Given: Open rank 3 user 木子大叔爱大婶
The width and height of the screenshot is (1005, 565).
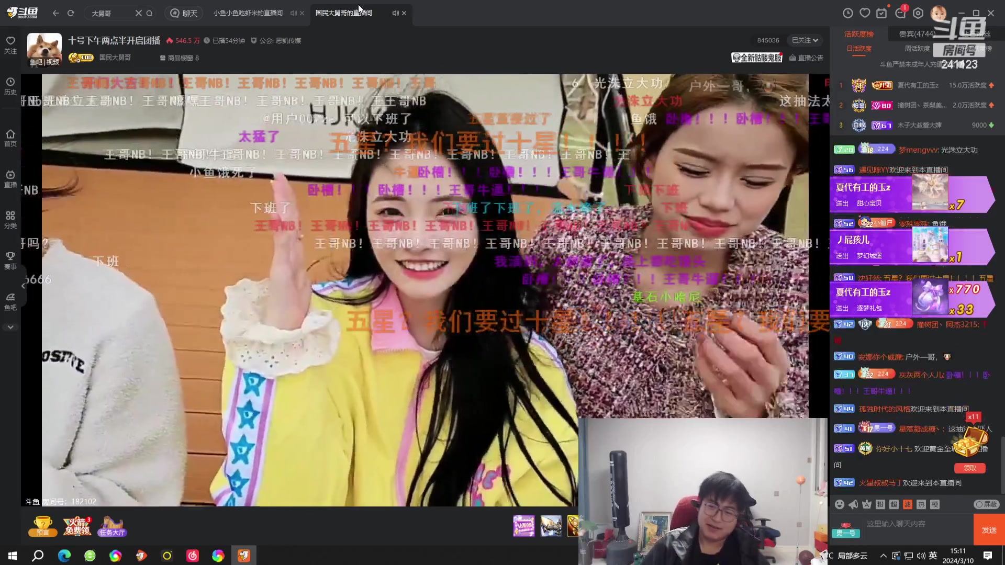Looking at the screenshot, I should tap(919, 125).
